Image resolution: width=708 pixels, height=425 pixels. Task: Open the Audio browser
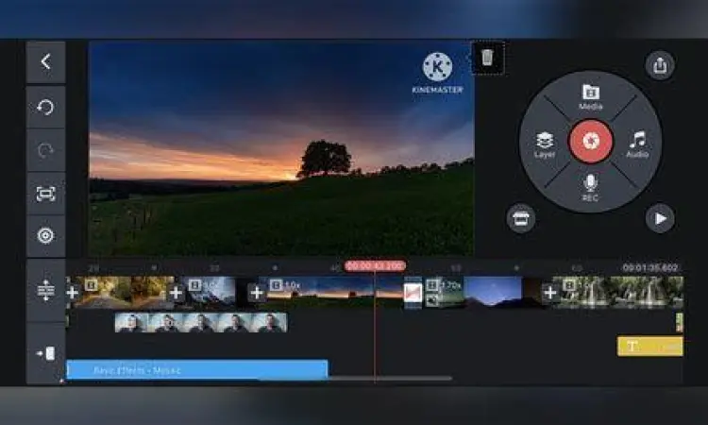click(637, 145)
